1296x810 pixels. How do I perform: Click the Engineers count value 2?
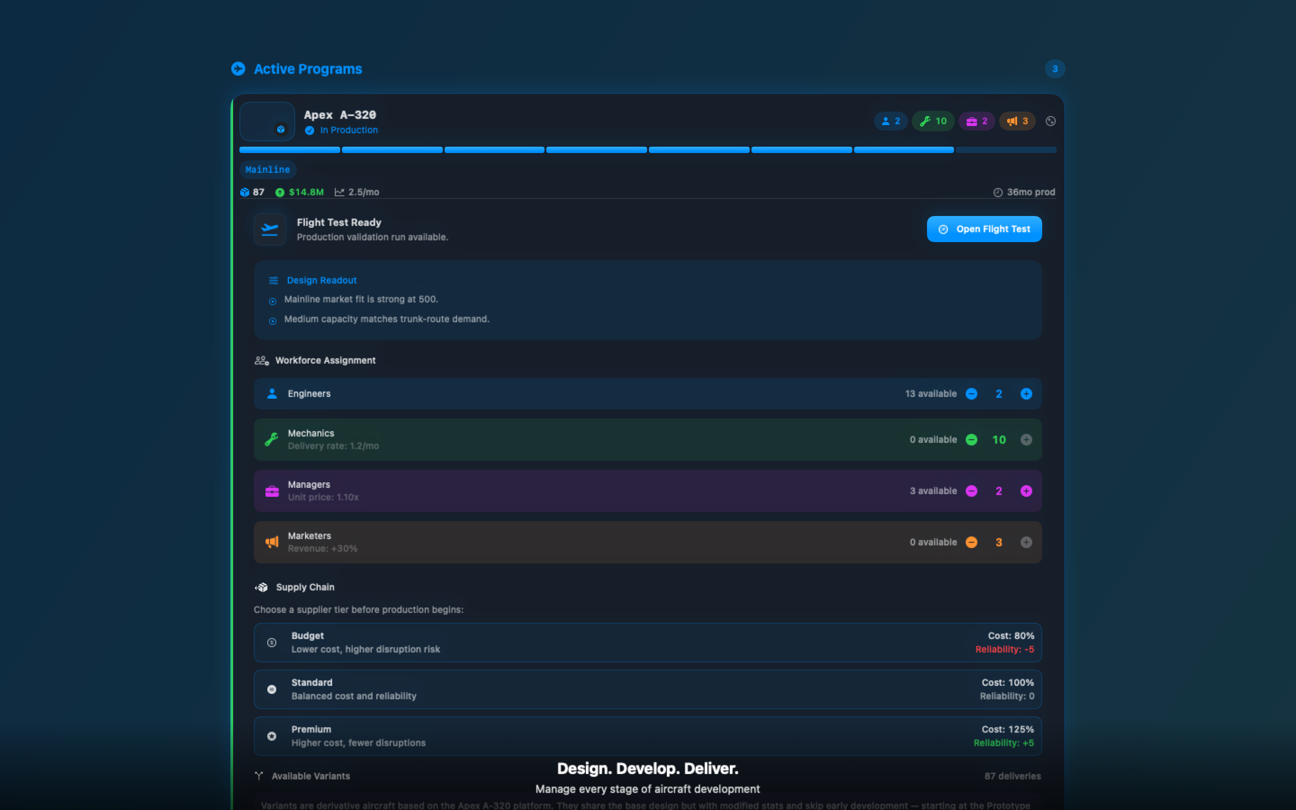coord(999,394)
